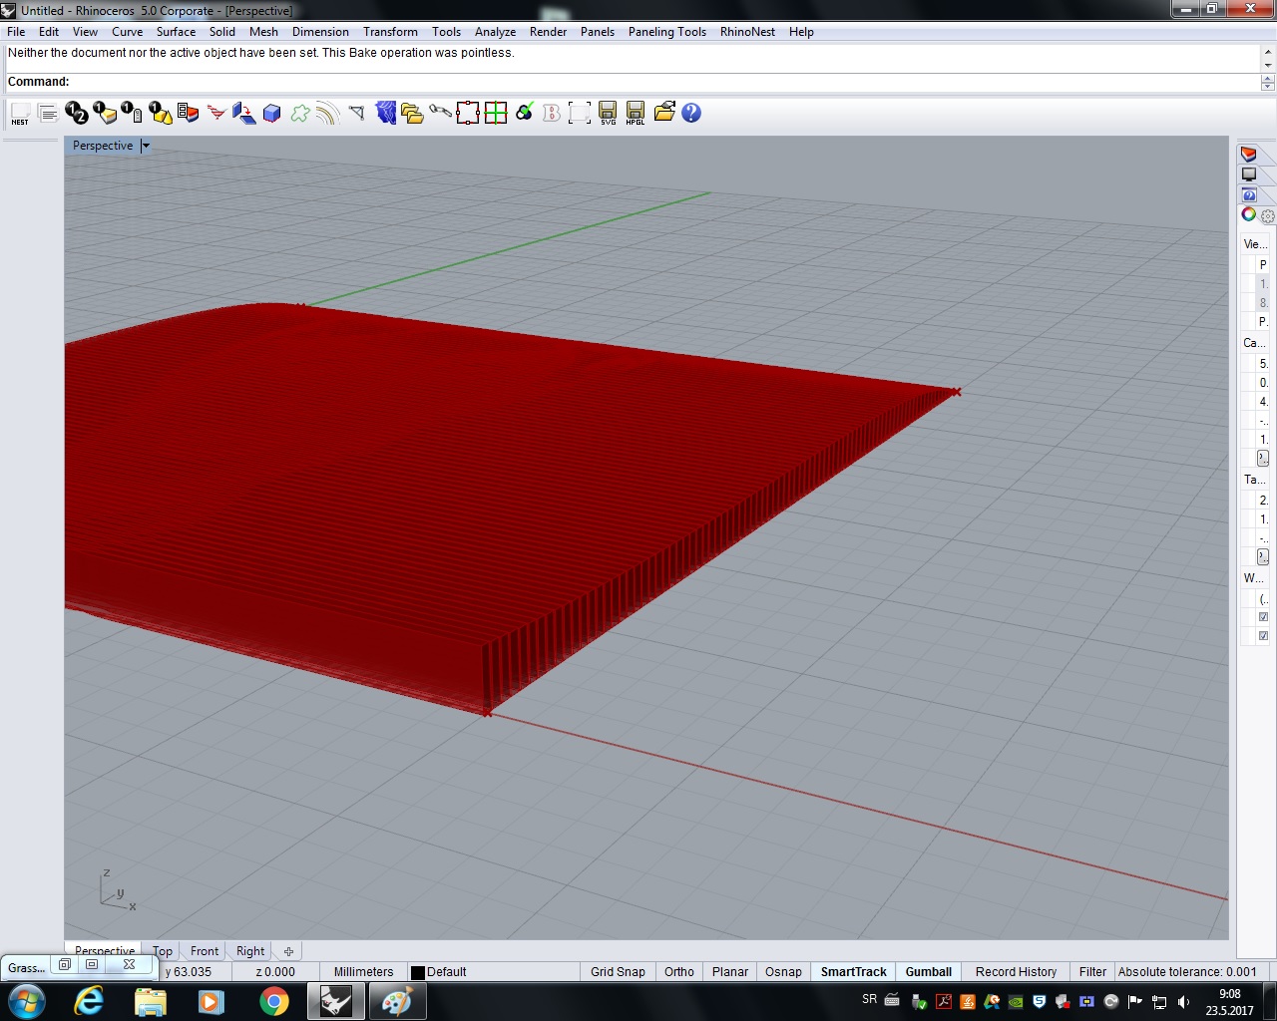Click the command prompt down arrow
Image resolution: width=1277 pixels, height=1021 pixels.
pyautogui.click(x=1268, y=87)
